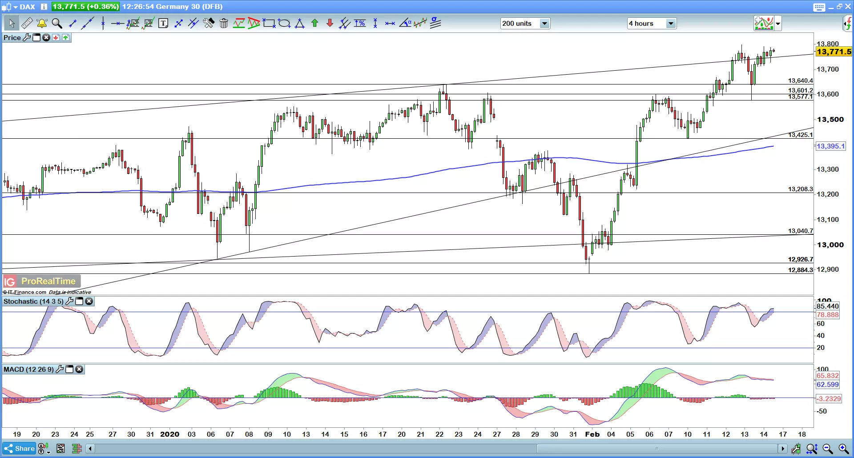Zoom out the chart horizontally
The image size is (854, 458).
[828, 449]
